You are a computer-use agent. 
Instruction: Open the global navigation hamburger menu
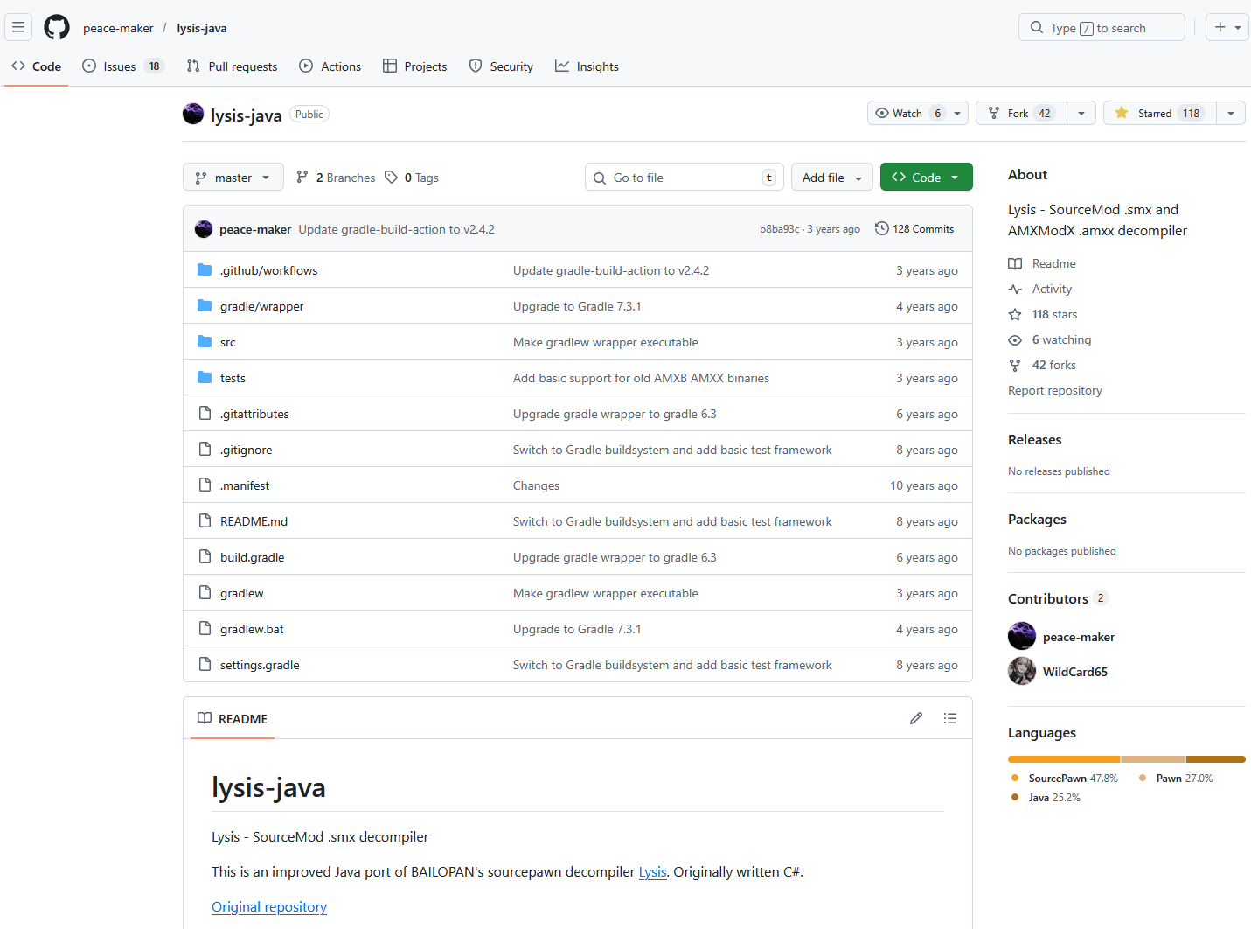[x=18, y=27]
